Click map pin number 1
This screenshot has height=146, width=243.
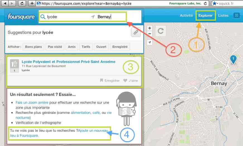click(233, 59)
